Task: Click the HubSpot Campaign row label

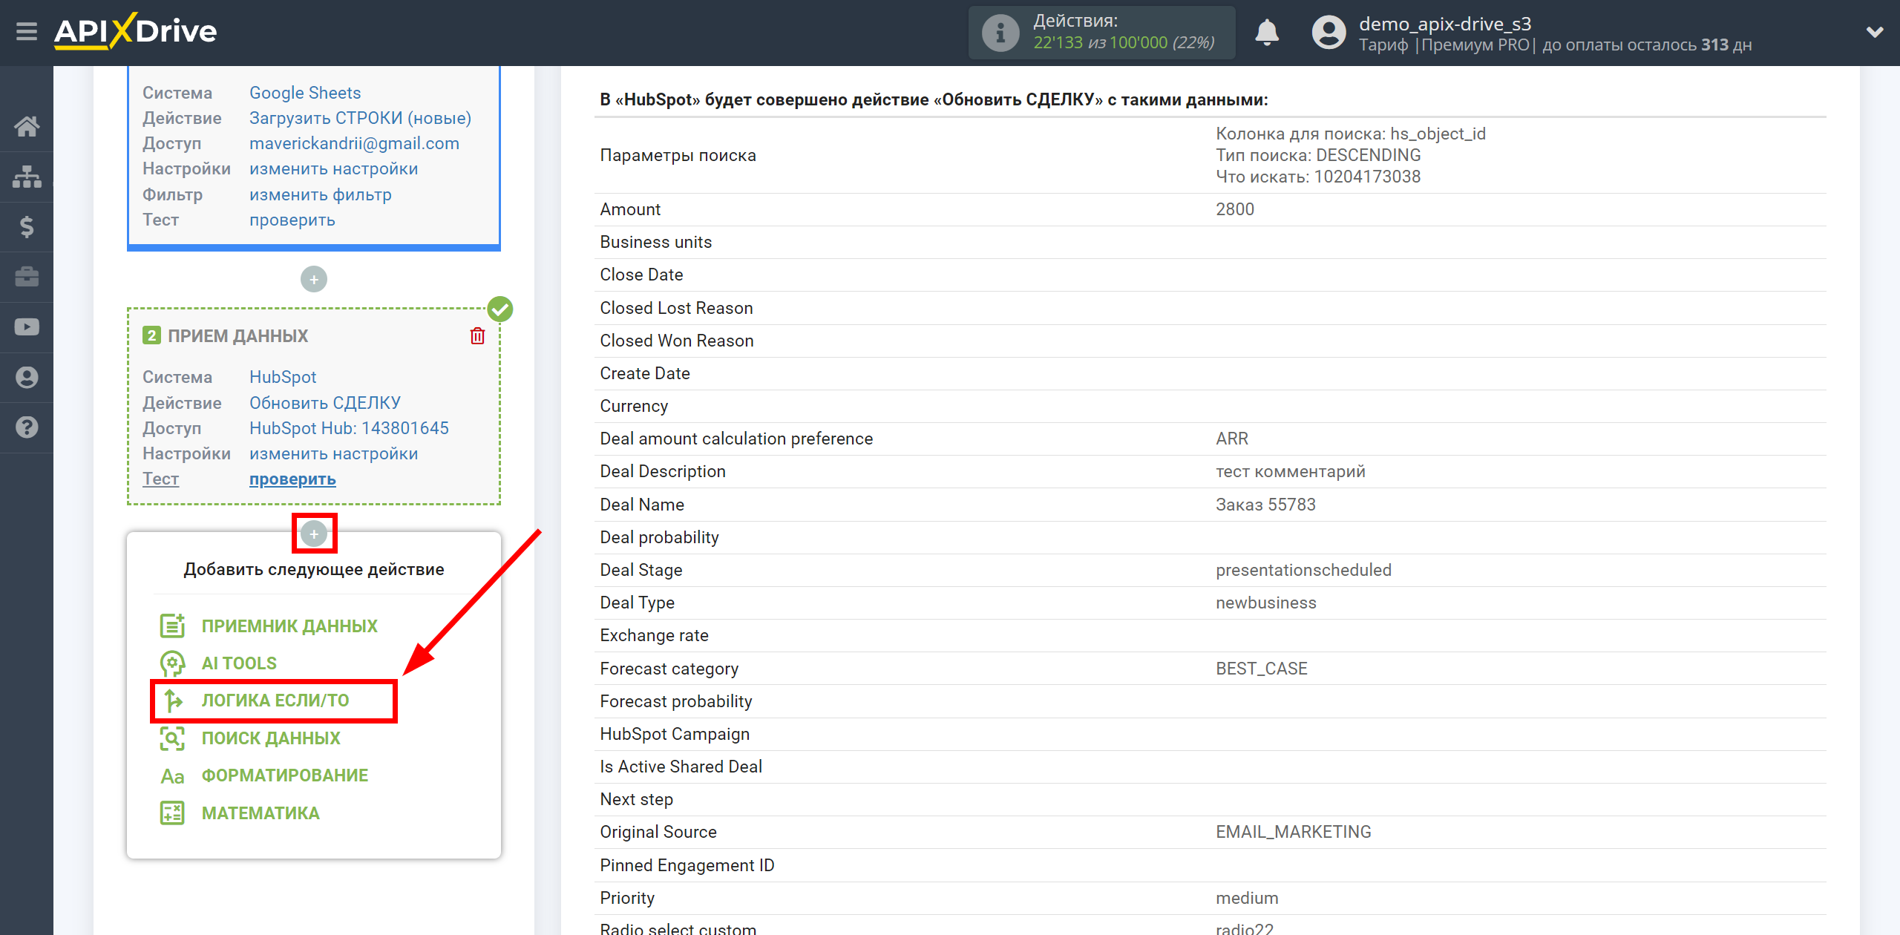Action: [675, 734]
